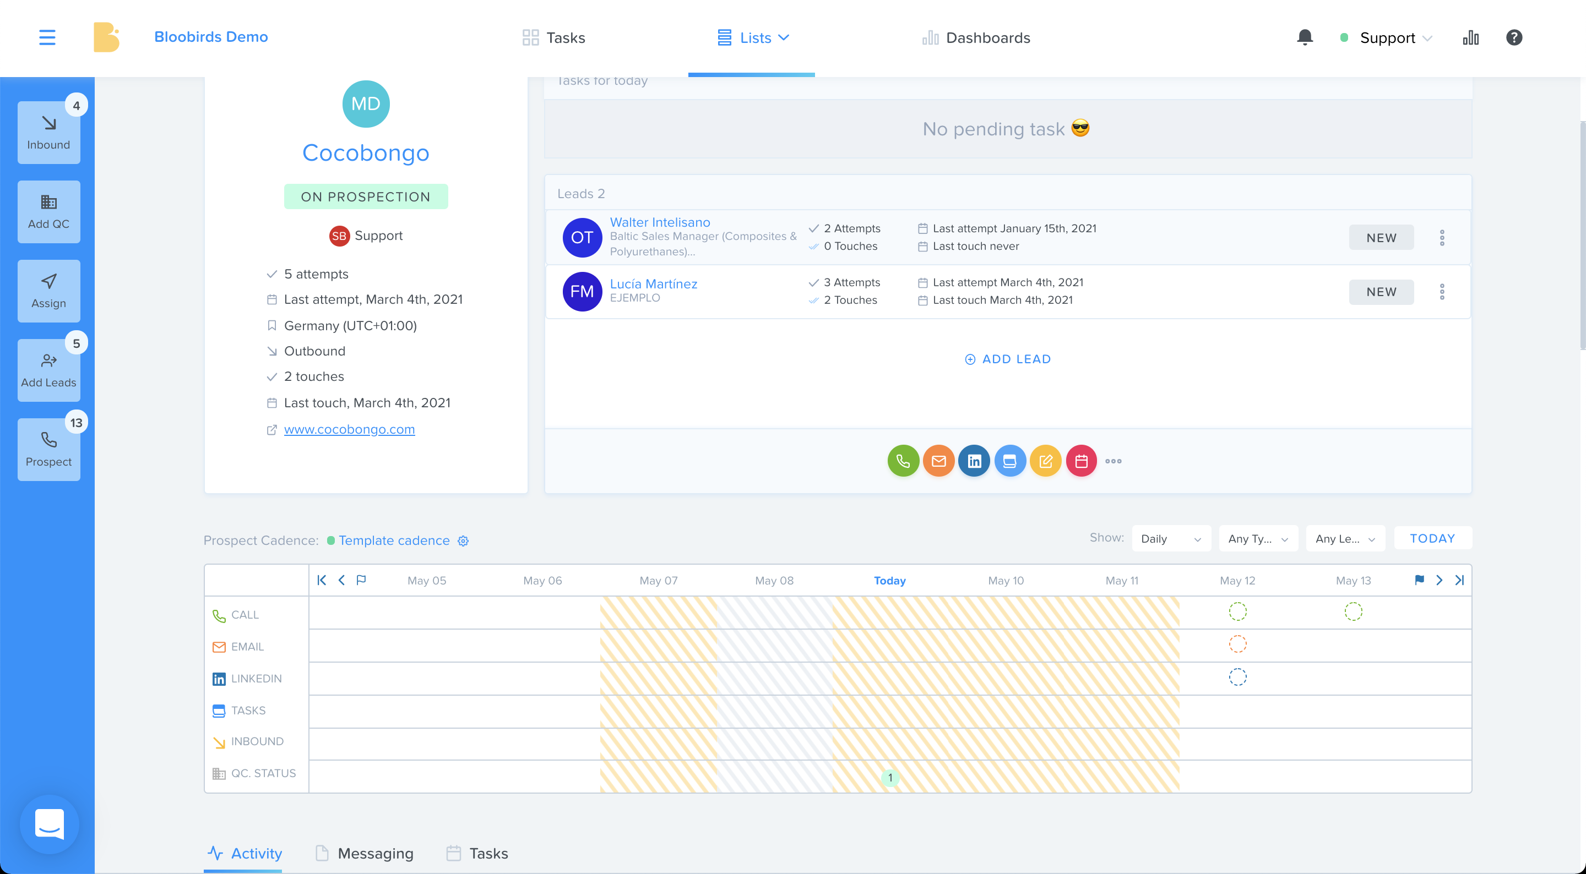The width and height of the screenshot is (1586, 874).
Task: Open the chat widget bubble
Action: pos(49,823)
